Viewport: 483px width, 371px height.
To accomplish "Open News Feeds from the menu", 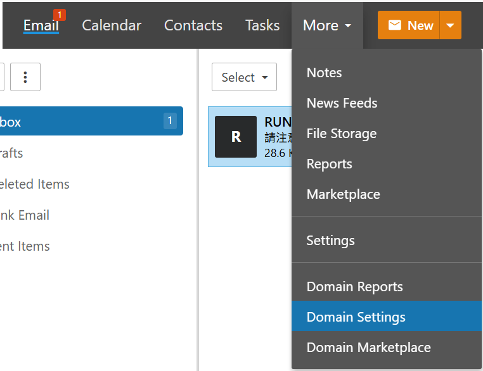I will 342,103.
